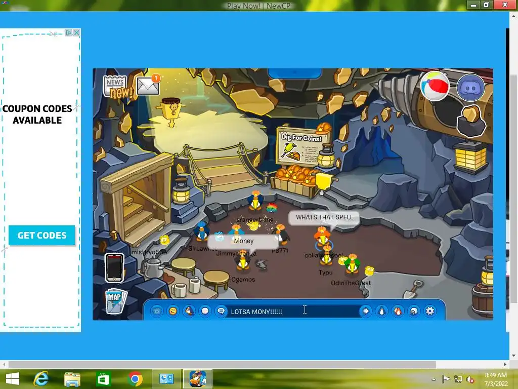
Task: Click the clock showing 8:49 AM
Action: 496,375
